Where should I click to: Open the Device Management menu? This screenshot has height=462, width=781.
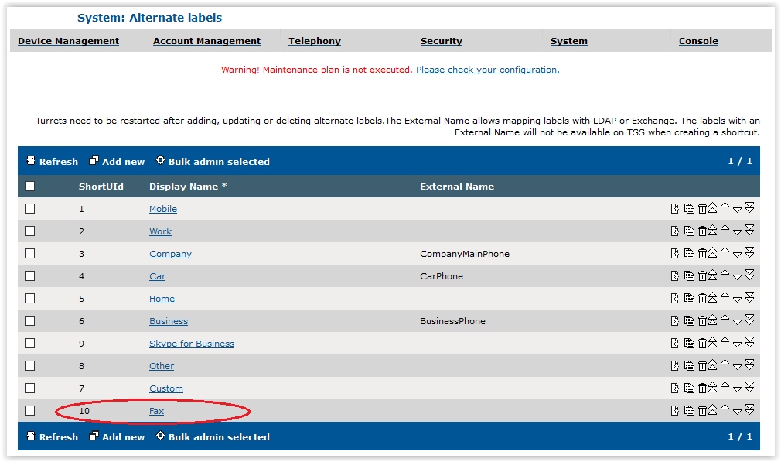[68, 41]
